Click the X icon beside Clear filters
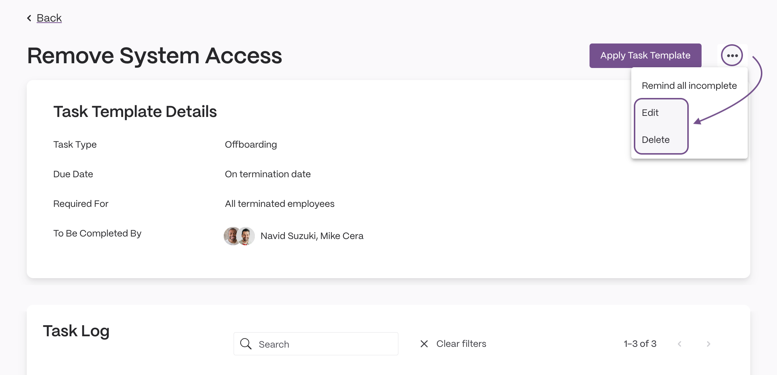The width and height of the screenshot is (777, 375). pos(424,344)
